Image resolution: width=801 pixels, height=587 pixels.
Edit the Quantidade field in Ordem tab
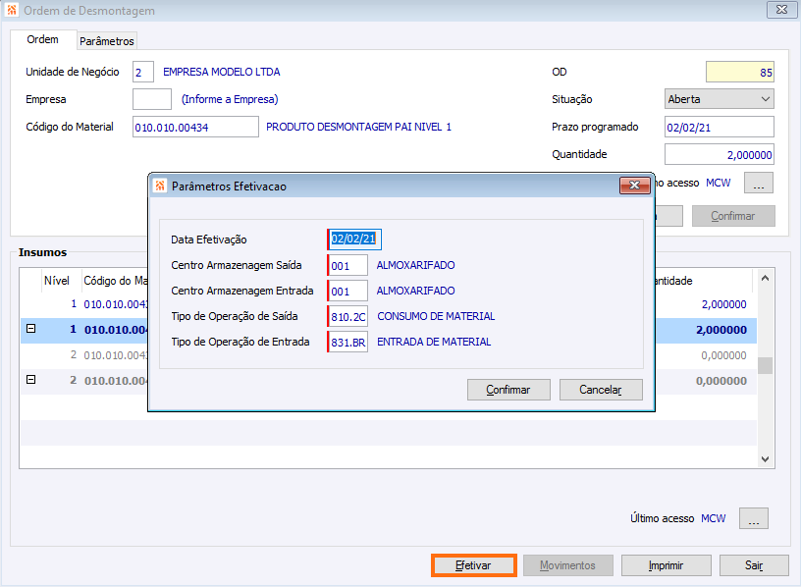[720, 154]
